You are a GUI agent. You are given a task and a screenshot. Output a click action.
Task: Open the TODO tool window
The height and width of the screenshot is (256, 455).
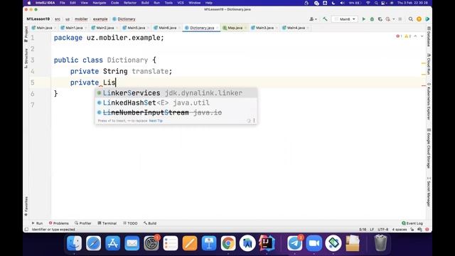pyautogui.click(x=130, y=223)
